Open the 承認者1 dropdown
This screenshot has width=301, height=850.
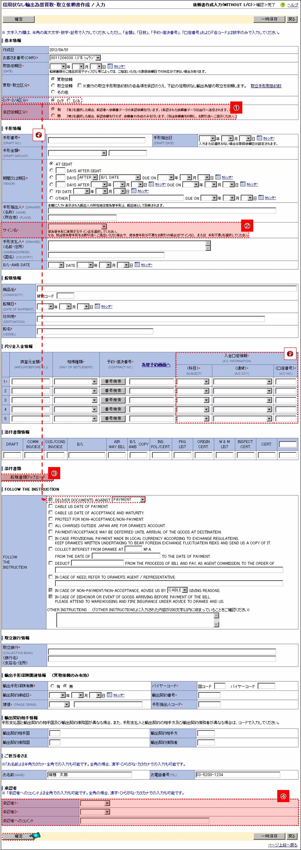pyautogui.click(x=95, y=803)
